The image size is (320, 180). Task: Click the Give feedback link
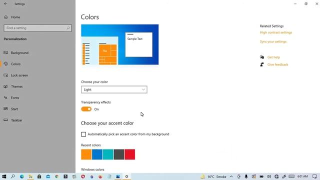tap(277, 64)
